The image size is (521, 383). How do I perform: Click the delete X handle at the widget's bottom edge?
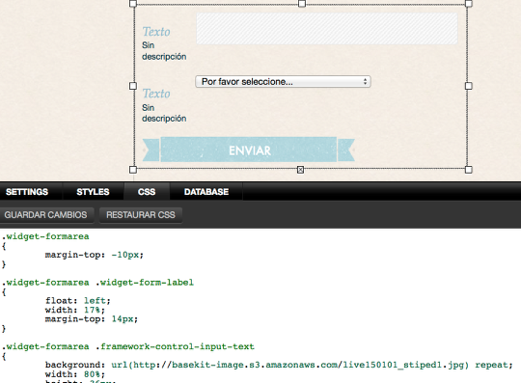pyautogui.click(x=300, y=170)
